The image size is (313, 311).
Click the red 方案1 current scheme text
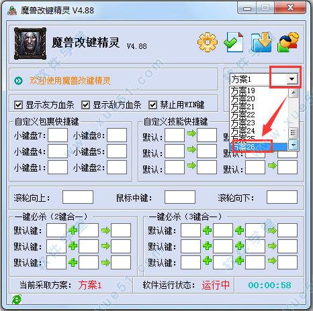coord(90,285)
